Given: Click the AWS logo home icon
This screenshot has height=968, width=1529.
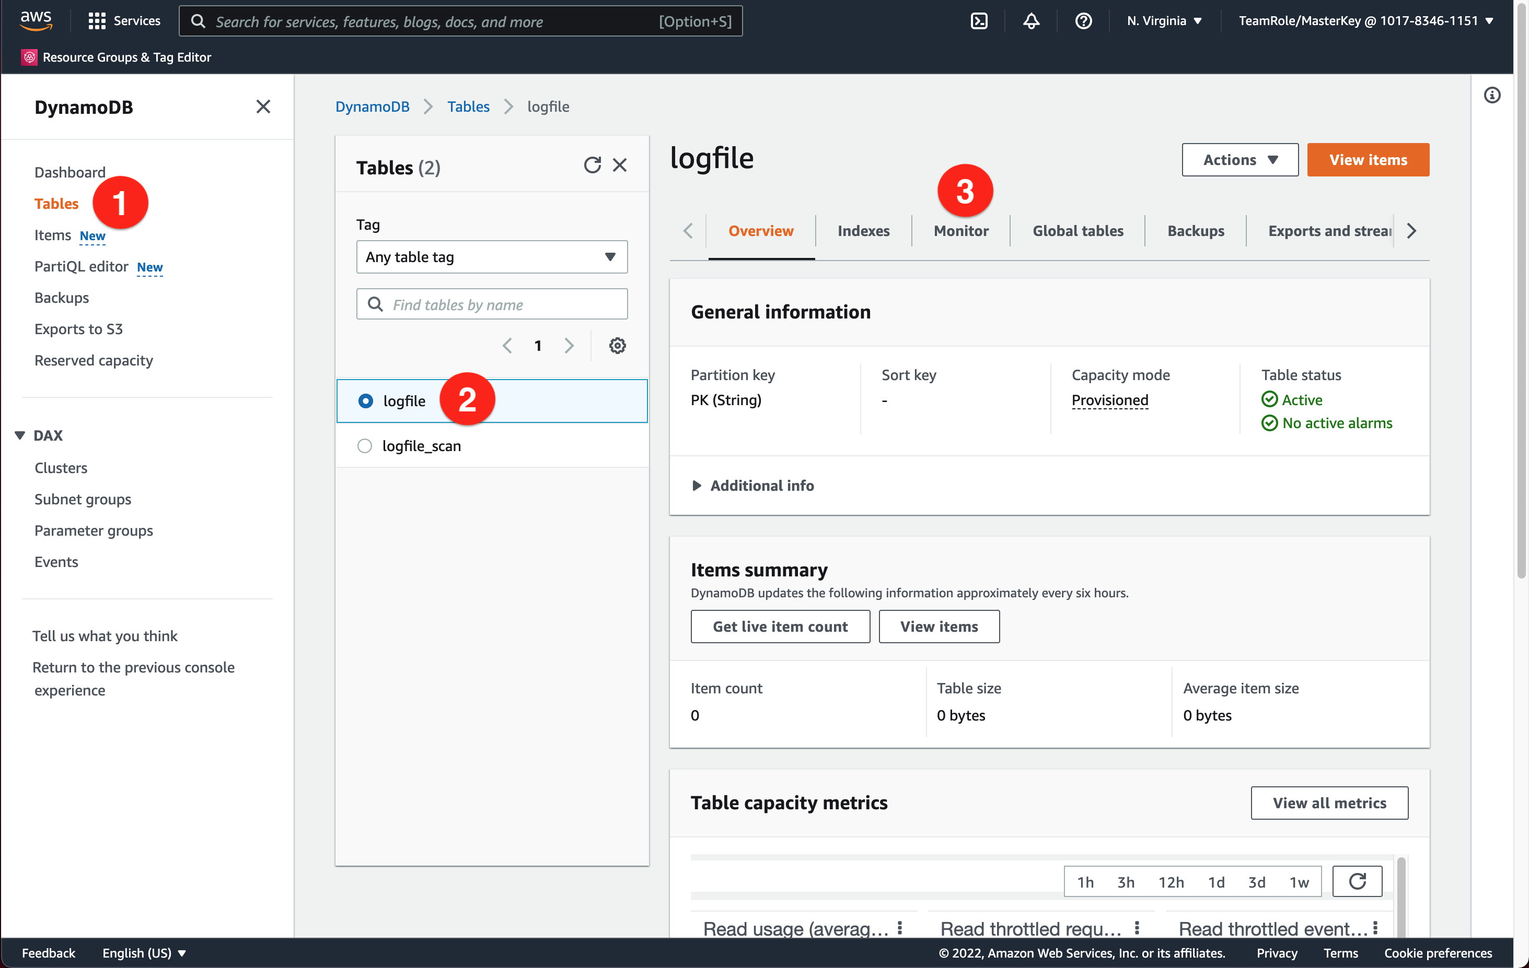Looking at the screenshot, I should coord(36,20).
